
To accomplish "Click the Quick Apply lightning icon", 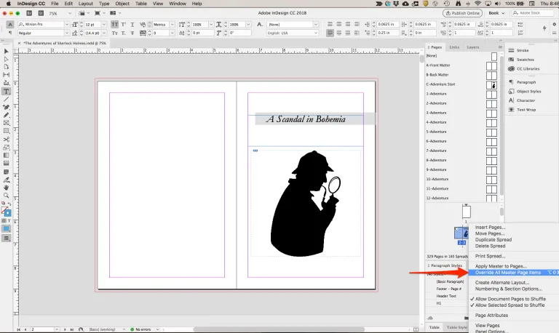I will 544,28.
